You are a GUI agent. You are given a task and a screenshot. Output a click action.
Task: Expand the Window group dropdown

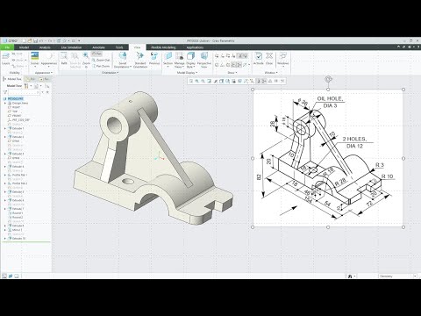click(x=271, y=73)
